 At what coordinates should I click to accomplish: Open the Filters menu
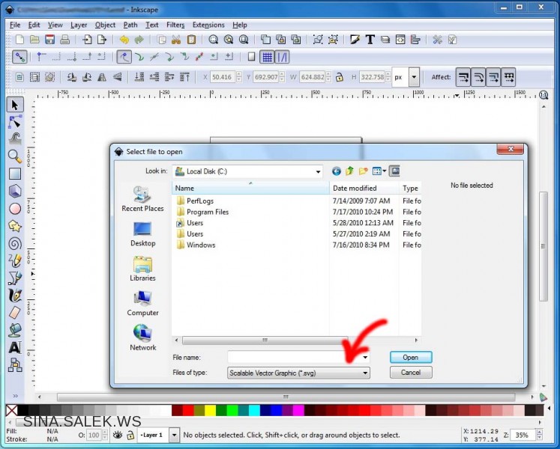[175, 25]
